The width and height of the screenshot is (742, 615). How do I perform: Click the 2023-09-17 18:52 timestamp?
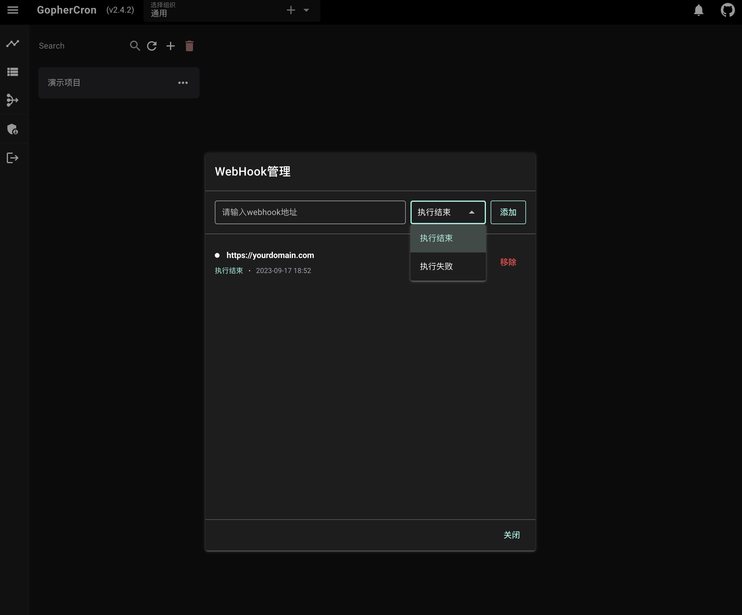(283, 271)
